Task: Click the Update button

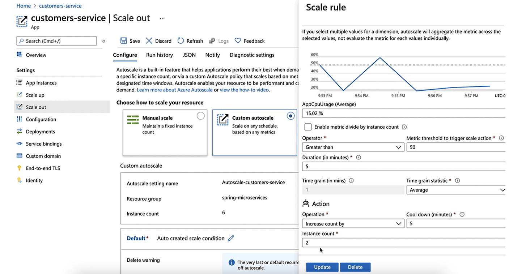Action: pos(322,267)
